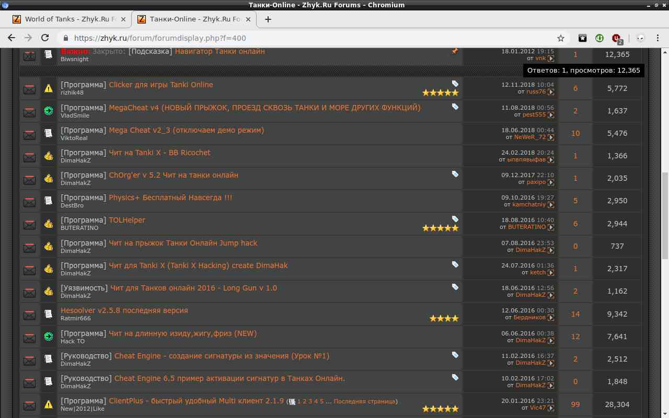Jump to last post by russ76
The height and width of the screenshot is (418, 669).
click(550, 92)
